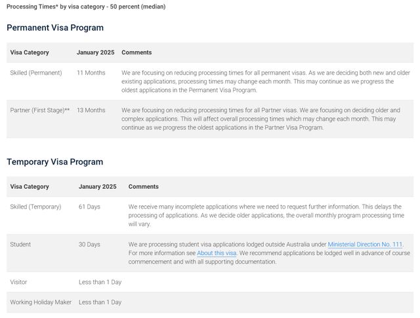This screenshot has height=318, width=420.
Task: Select the Student visa category cell
Action: click(x=20, y=245)
